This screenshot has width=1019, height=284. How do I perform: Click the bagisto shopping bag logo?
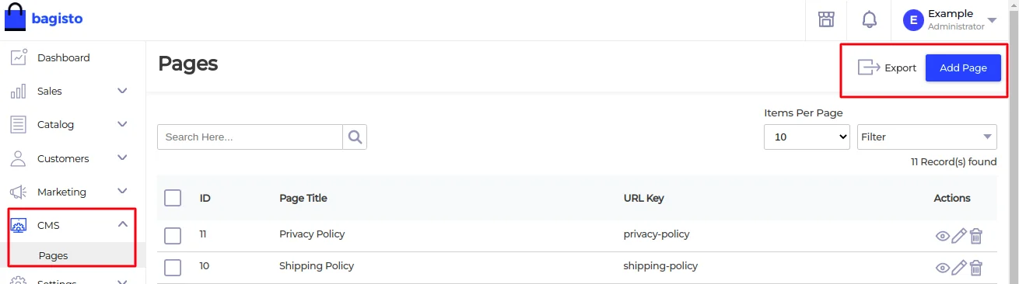[16, 17]
